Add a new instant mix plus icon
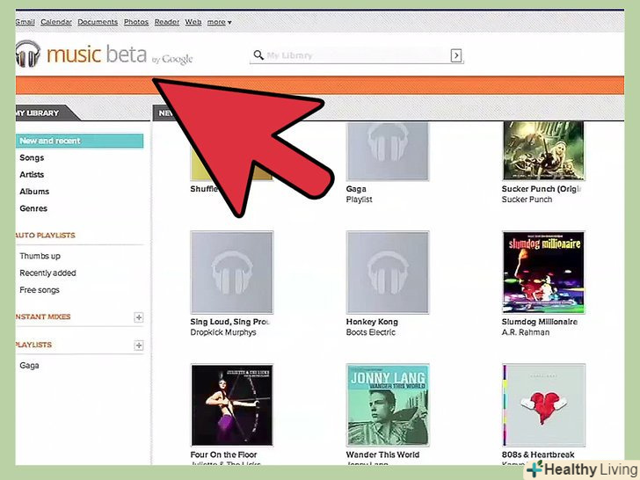This screenshot has width=640, height=480. click(x=139, y=317)
